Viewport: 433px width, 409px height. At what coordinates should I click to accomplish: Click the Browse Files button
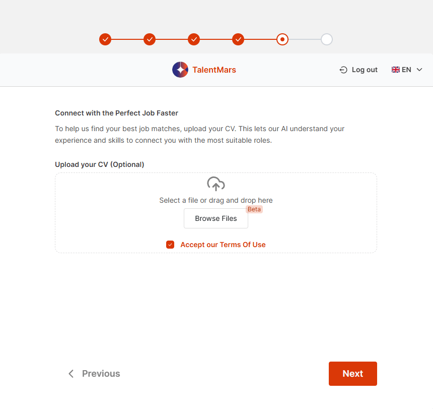[216, 218]
